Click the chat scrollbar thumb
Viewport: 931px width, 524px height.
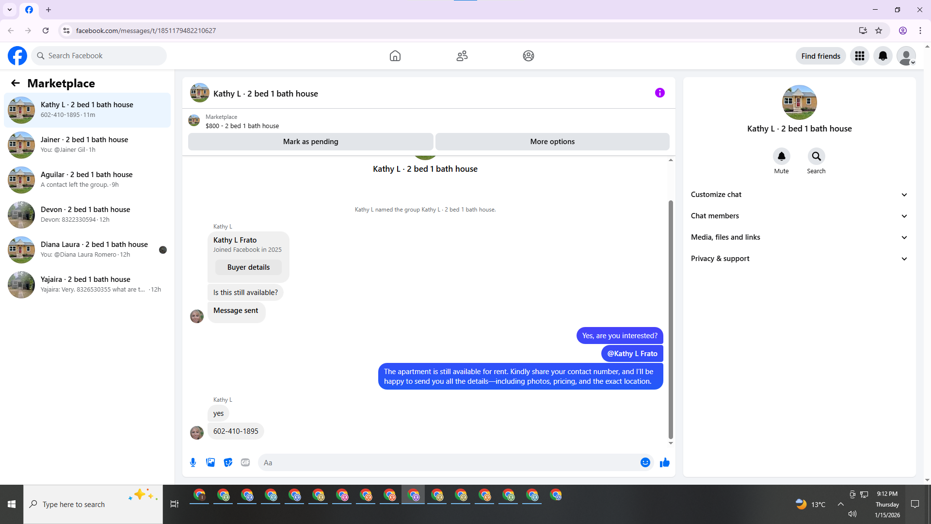click(671, 320)
